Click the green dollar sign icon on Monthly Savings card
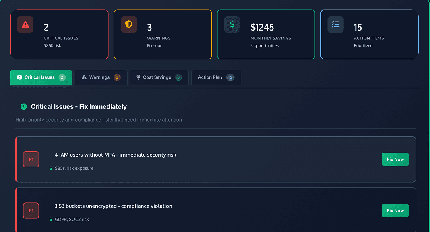This screenshot has height=232, width=430. (232, 24)
